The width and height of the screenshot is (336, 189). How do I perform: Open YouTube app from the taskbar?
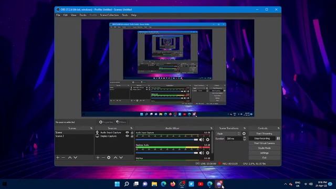(x=201, y=184)
